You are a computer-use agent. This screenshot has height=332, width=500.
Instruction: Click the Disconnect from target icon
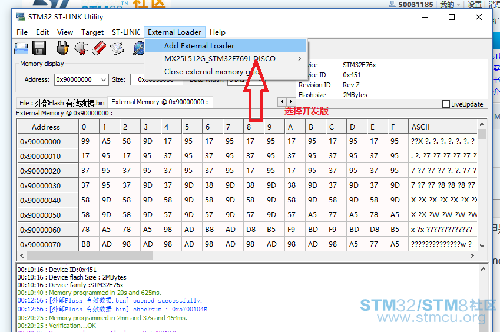point(81,48)
